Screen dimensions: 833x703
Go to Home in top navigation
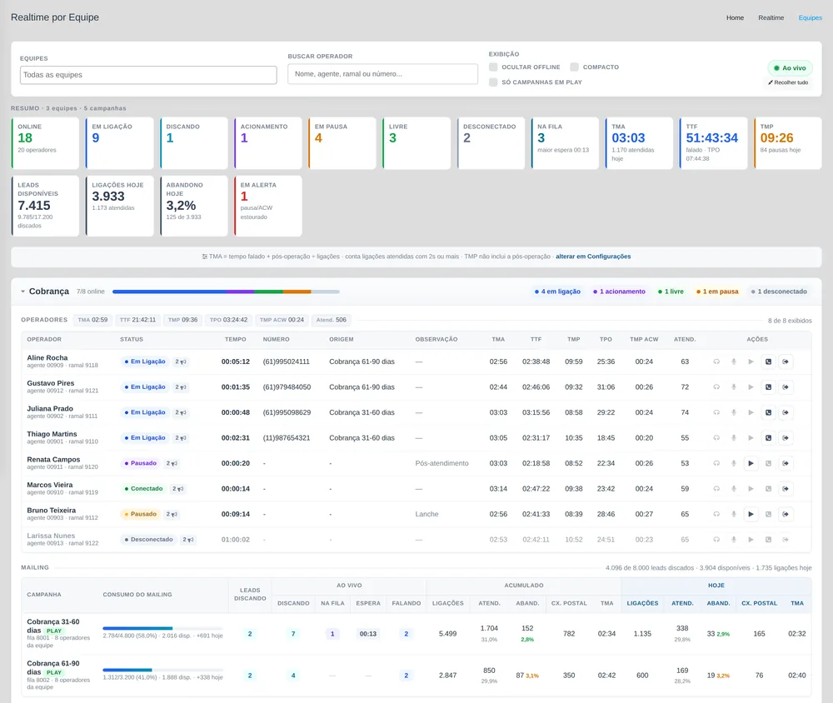[735, 17]
